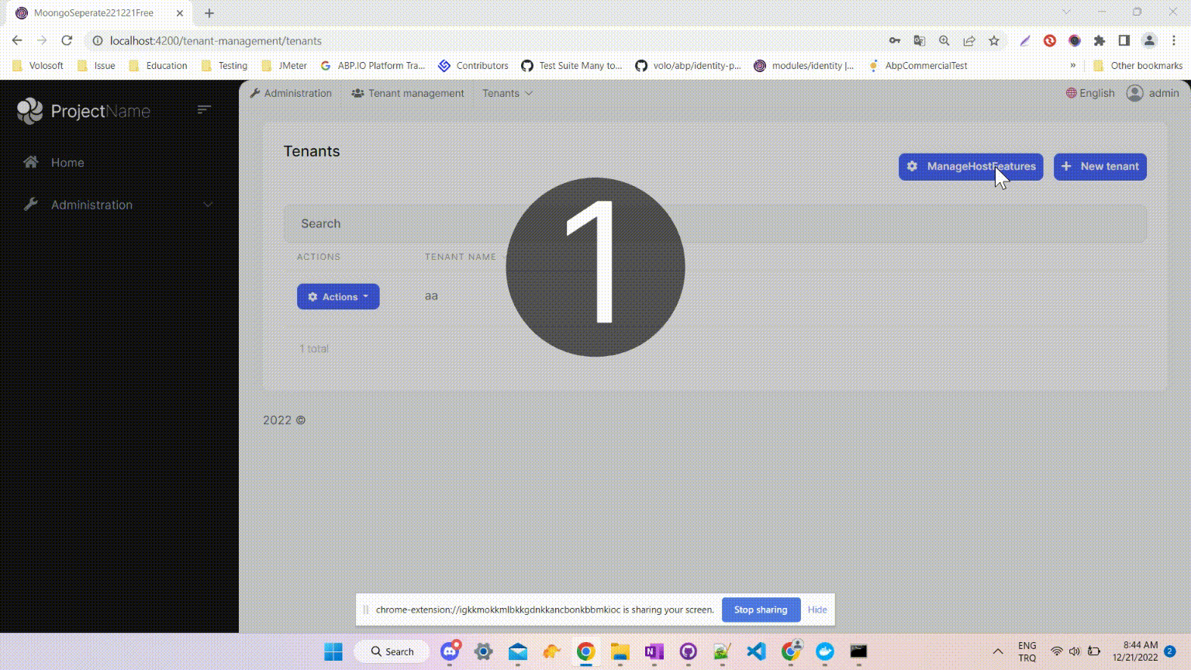This screenshot has width=1191, height=670.
Task: Click the taskbar Search box
Action: 393,651
